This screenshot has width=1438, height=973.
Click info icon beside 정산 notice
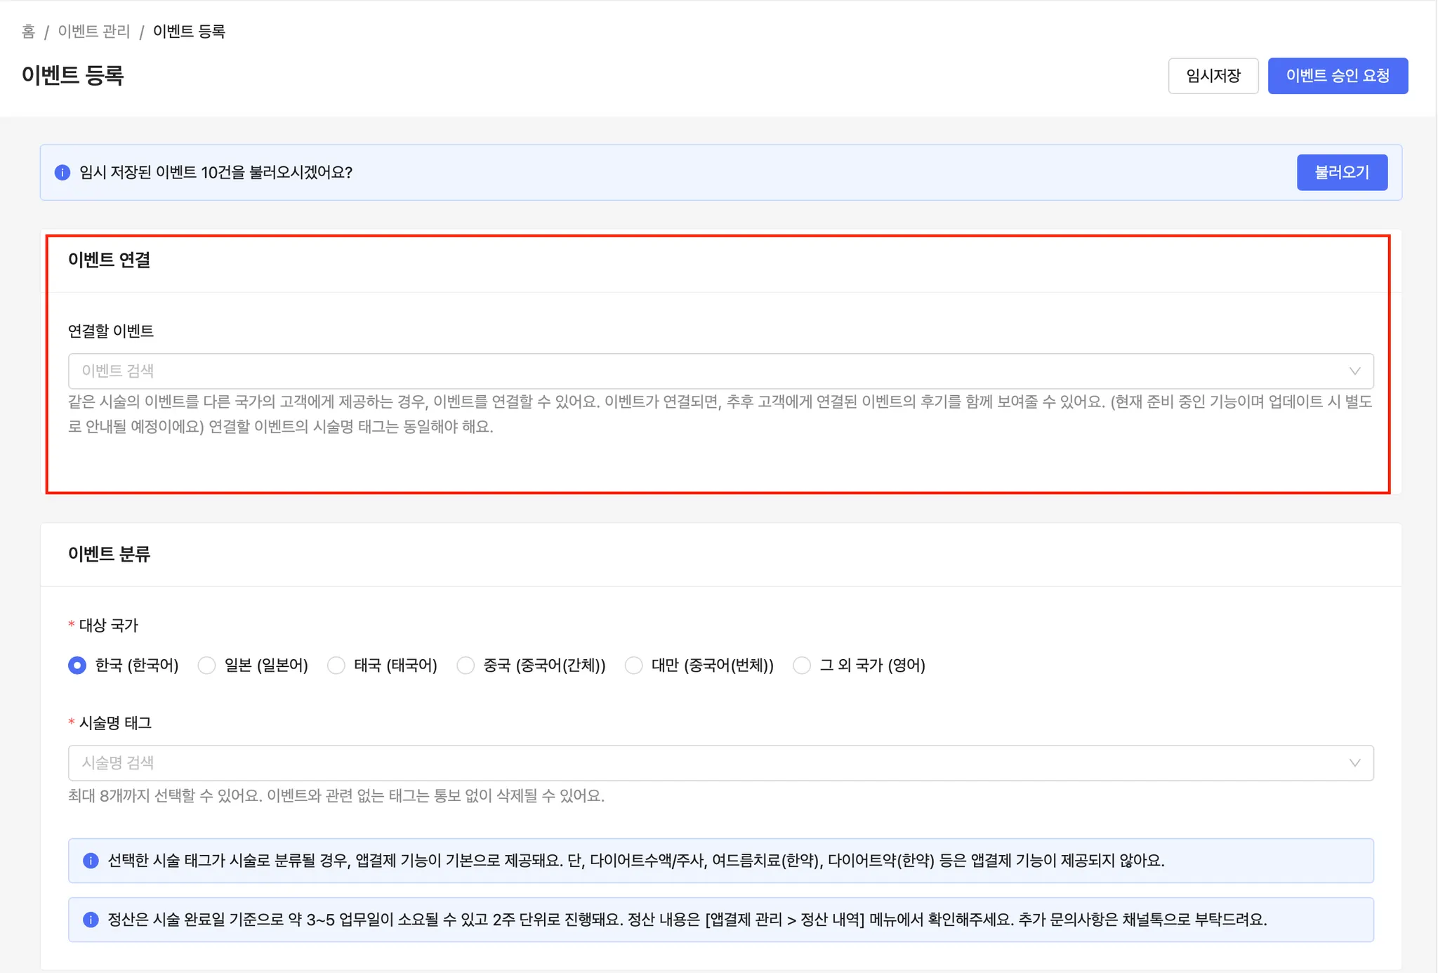[91, 920]
